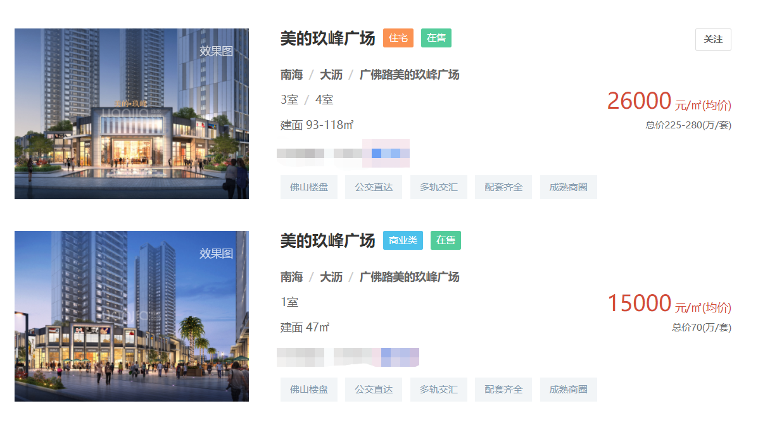Open the residential listing's building thumbnail
Screen dimensions: 777x425
[132, 114]
